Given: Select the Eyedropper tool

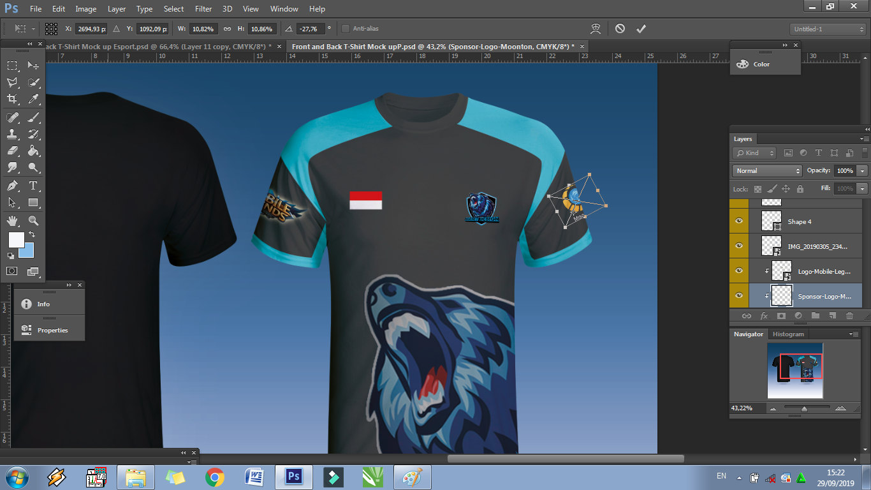Looking at the screenshot, I should (34, 99).
